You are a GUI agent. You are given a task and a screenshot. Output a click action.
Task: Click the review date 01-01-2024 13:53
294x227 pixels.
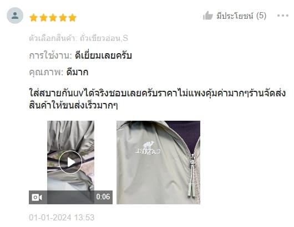tap(62, 218)
